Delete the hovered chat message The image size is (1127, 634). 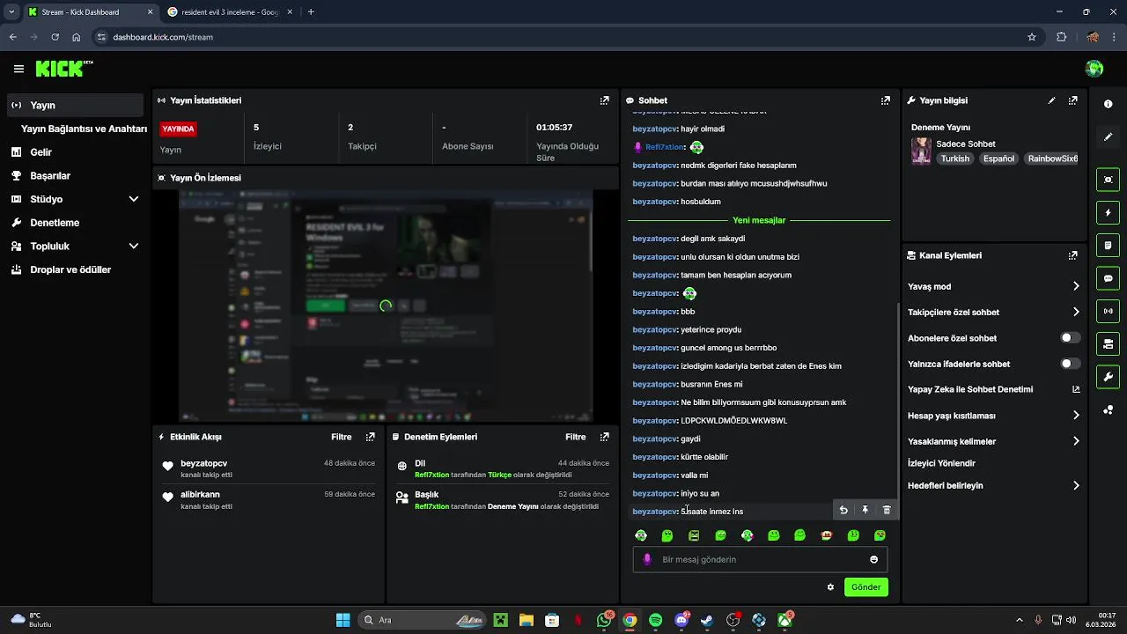coord(887,510)
